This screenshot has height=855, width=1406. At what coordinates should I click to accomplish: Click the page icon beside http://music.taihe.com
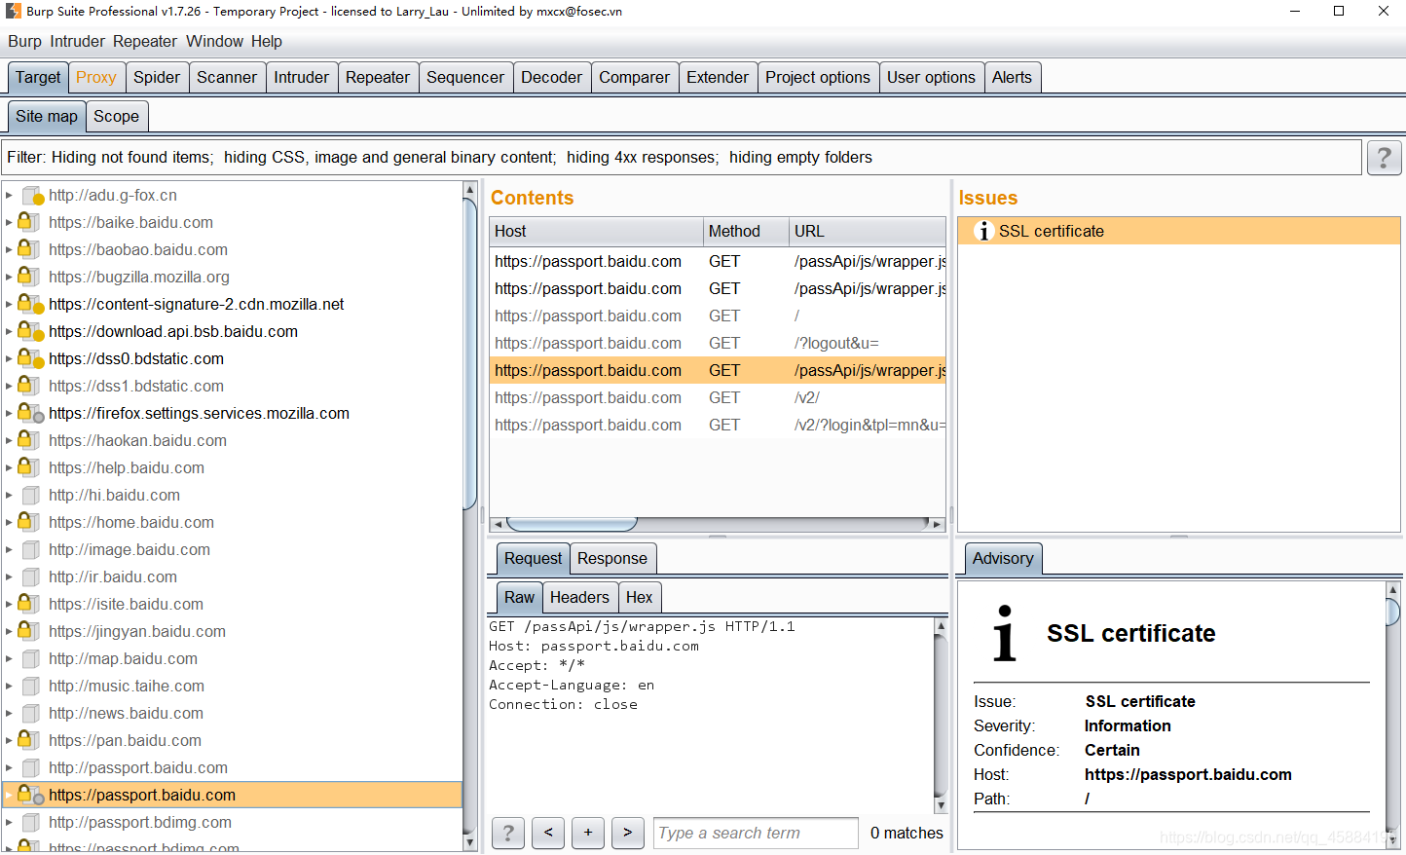[x=31, y=686]
